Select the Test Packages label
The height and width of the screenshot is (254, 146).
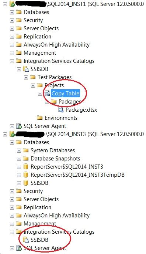click(55, 77)
